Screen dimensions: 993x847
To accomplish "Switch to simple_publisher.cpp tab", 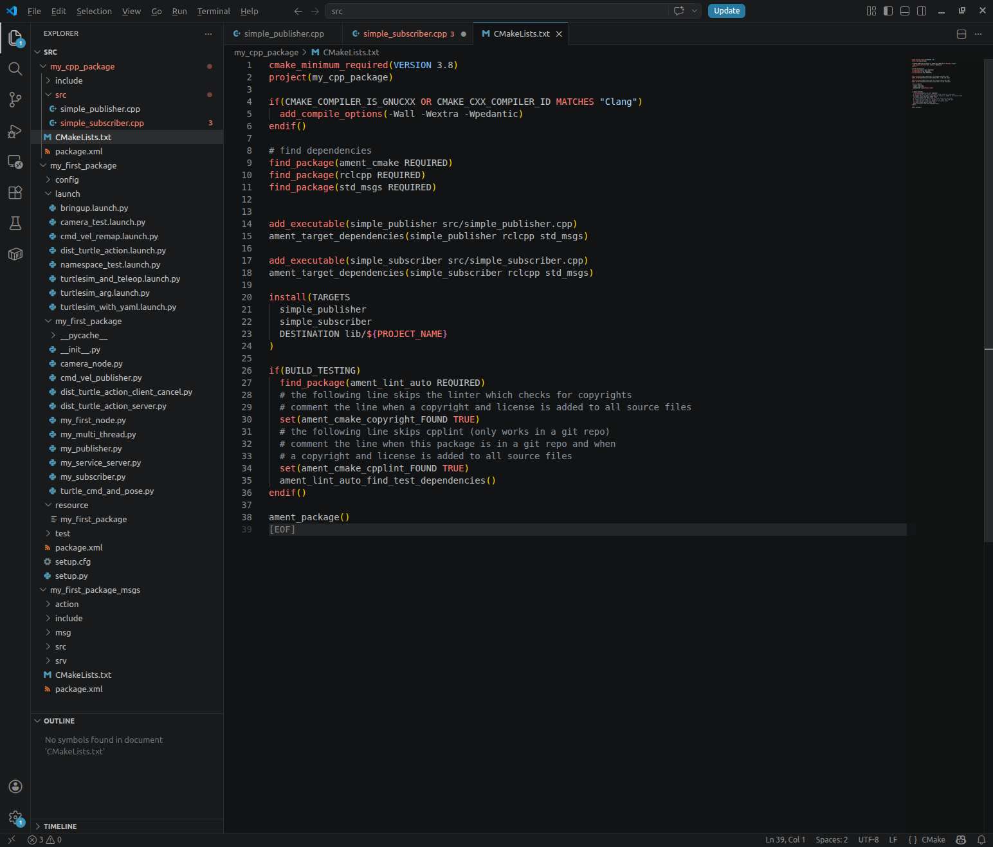I will tap(283, 34).
